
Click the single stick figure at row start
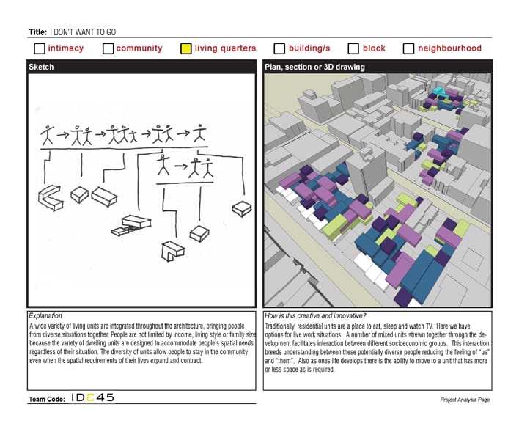47,135
